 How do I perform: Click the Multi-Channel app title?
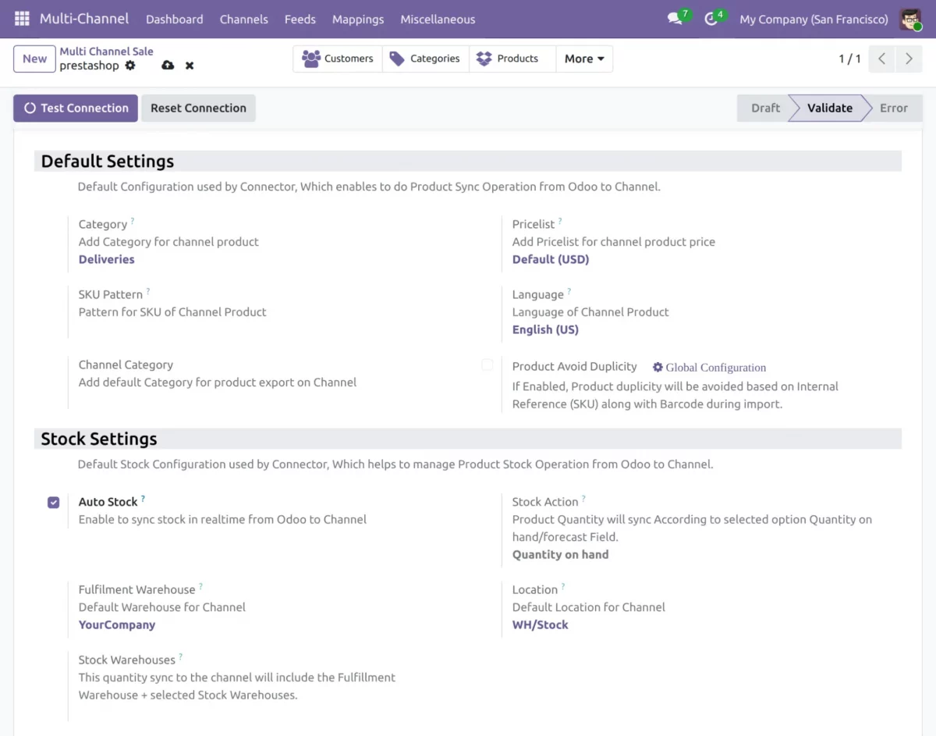click(84, 19)
